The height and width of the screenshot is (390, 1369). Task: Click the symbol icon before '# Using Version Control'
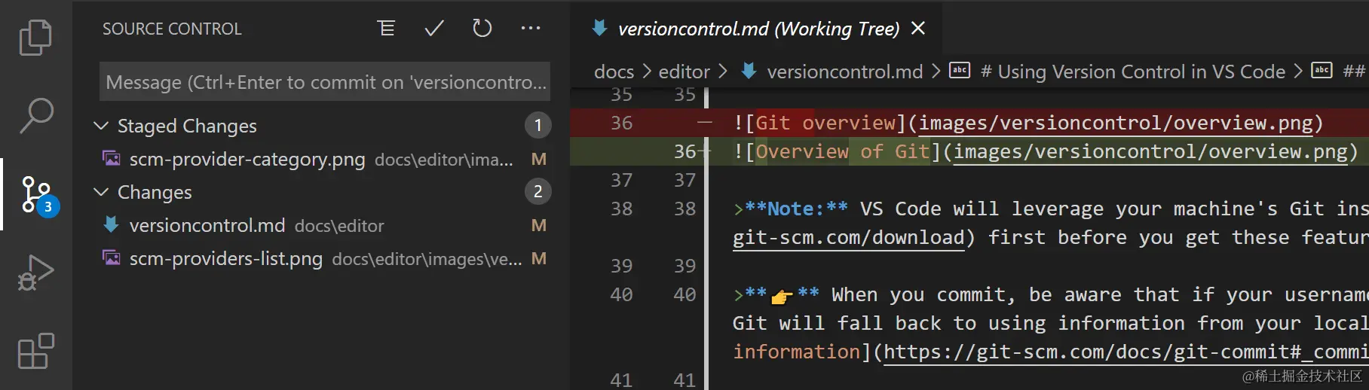[x=959, y=70]
